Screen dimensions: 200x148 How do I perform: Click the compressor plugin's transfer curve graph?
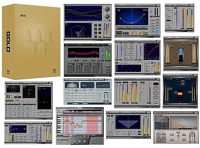pyautogui.click(x=152, y=51)
